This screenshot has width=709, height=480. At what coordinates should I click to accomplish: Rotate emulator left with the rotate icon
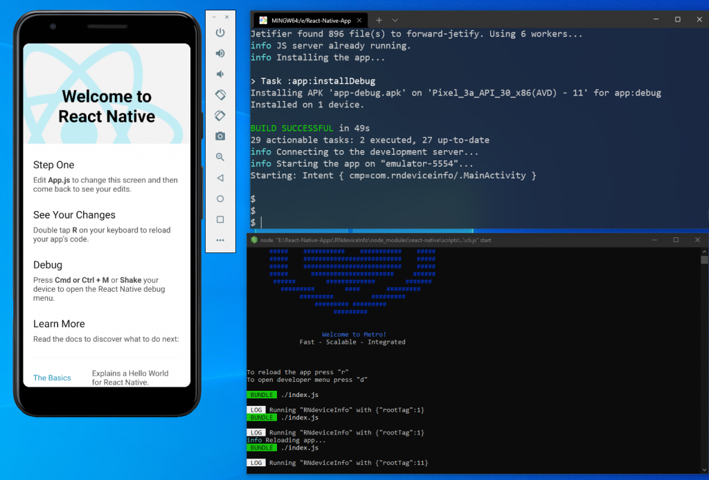click(x=220, y=95)
